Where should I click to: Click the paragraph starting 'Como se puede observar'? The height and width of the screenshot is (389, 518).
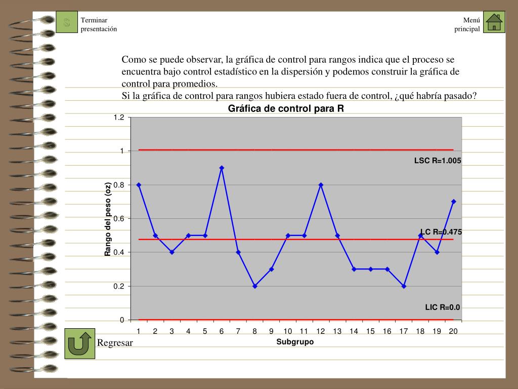pos(290,71)
